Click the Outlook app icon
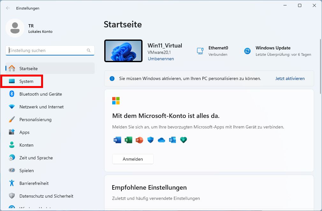The image size is (322, 211). coord(172,140)
